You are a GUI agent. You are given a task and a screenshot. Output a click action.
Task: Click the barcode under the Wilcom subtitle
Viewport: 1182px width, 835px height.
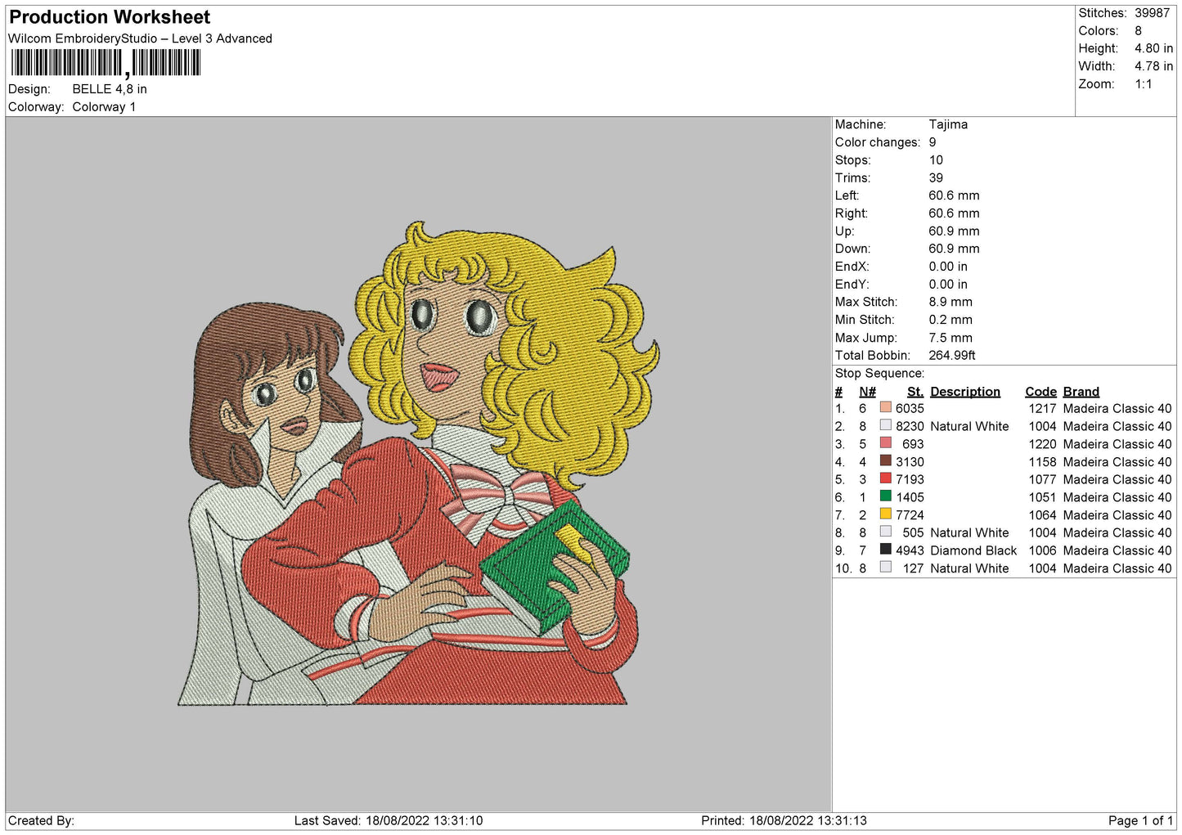point(105,63)
